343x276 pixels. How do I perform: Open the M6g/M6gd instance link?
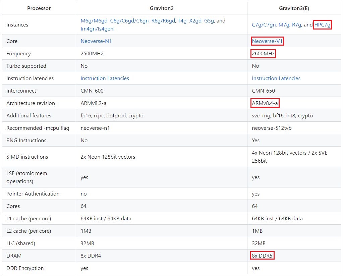(94, 21)
